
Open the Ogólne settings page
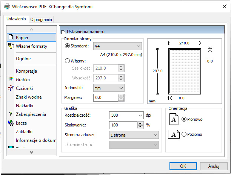pos(23,59)
